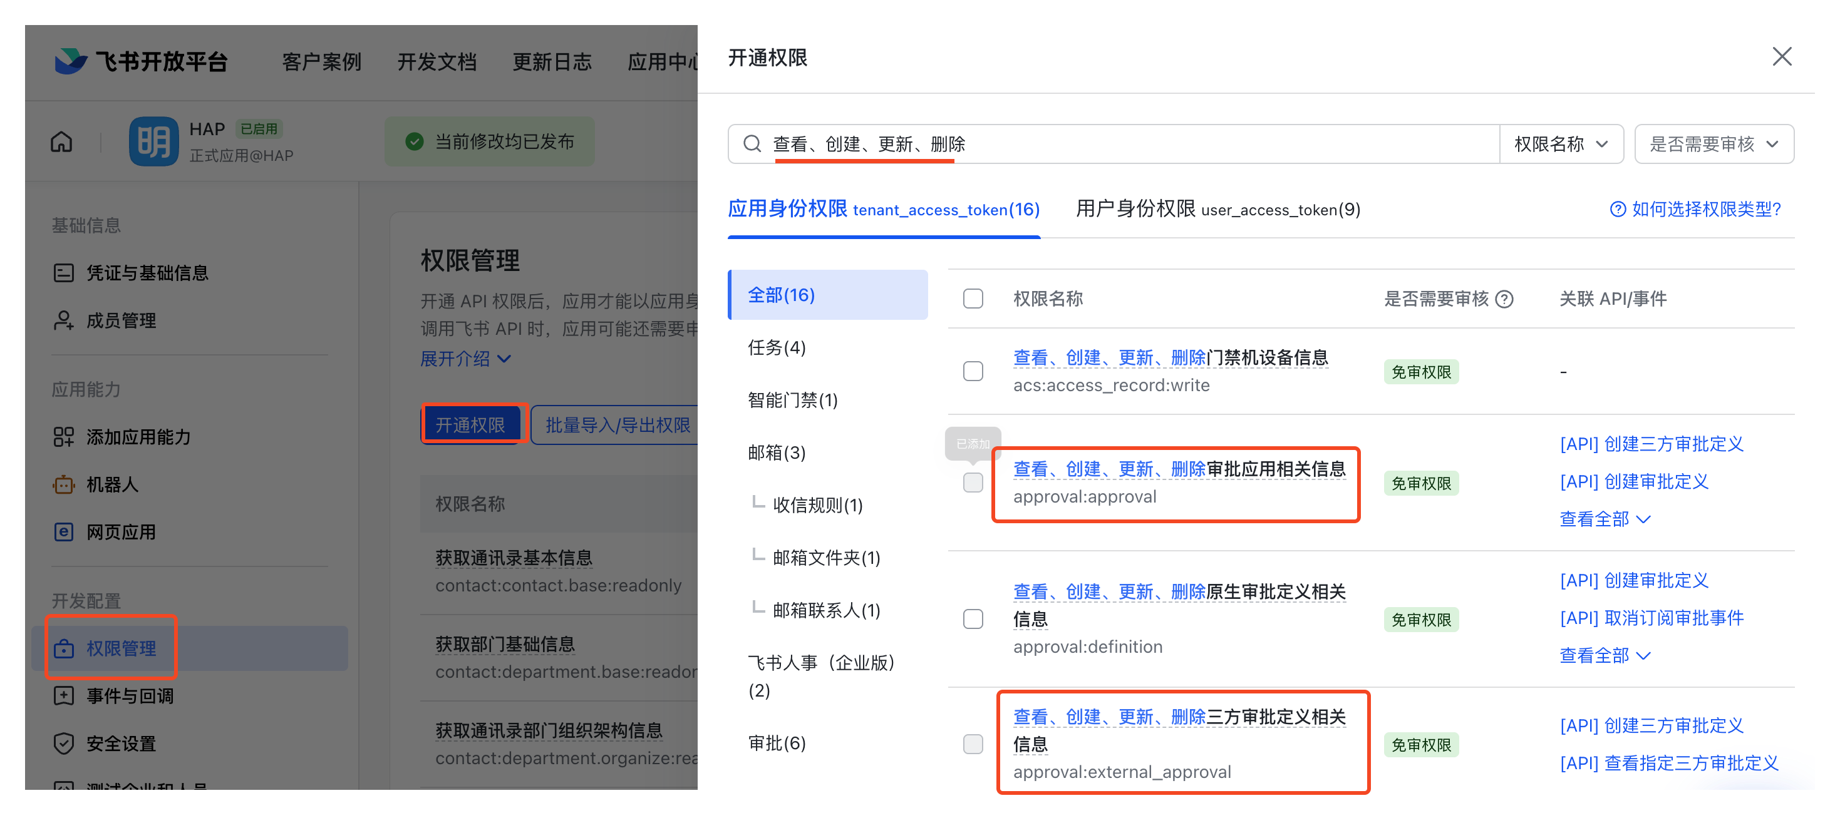Select the 审批(6) category

point(777,743)
